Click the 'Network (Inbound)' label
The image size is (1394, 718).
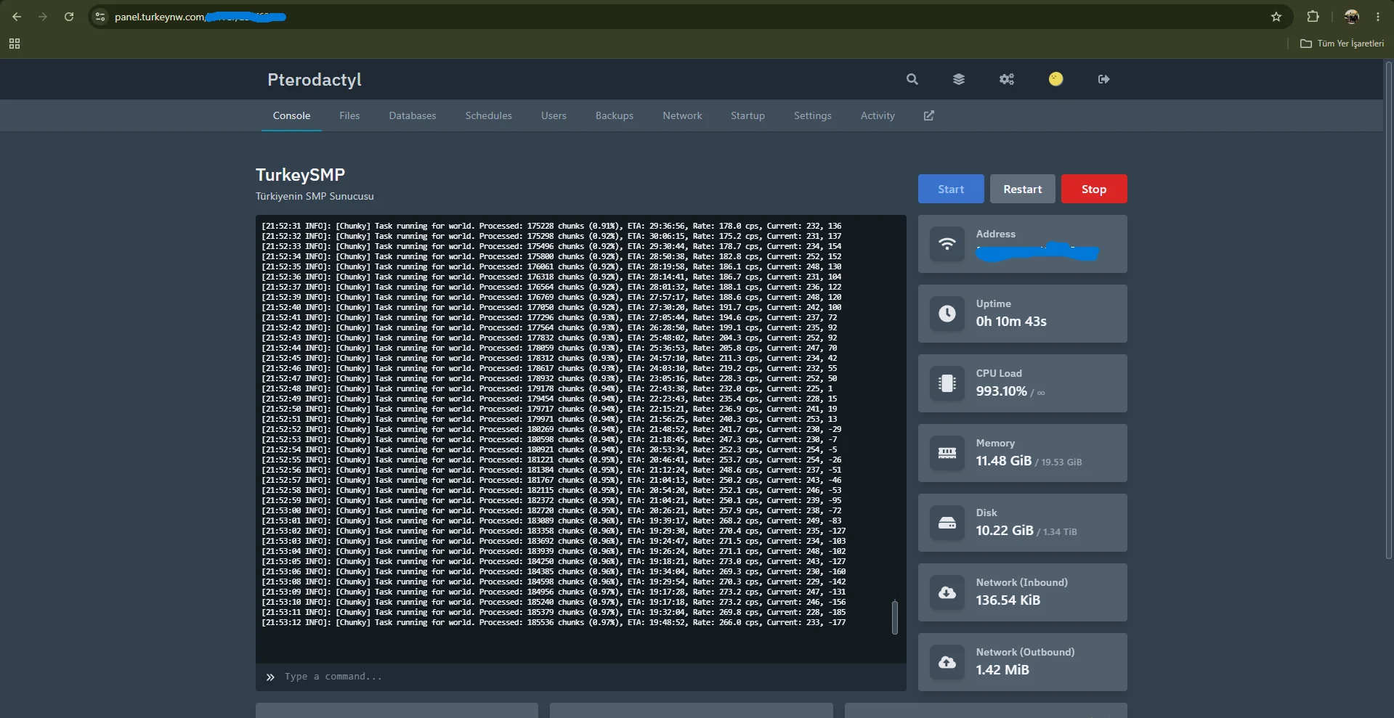(1022, 582)
